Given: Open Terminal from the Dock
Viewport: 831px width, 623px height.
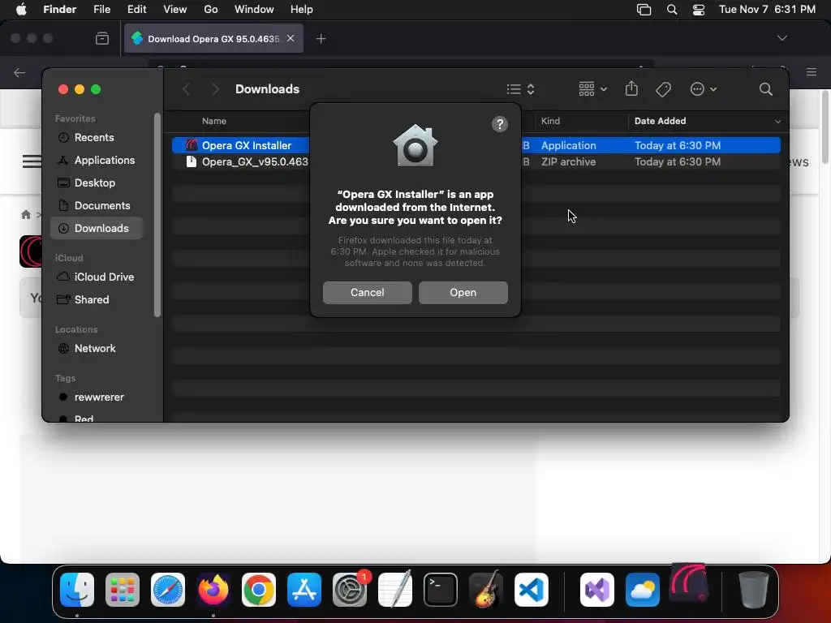Looking at the screenshot, I should pos(441,590).
